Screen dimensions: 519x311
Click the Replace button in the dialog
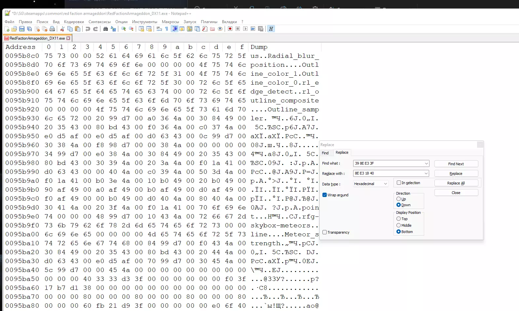point(456,174)
